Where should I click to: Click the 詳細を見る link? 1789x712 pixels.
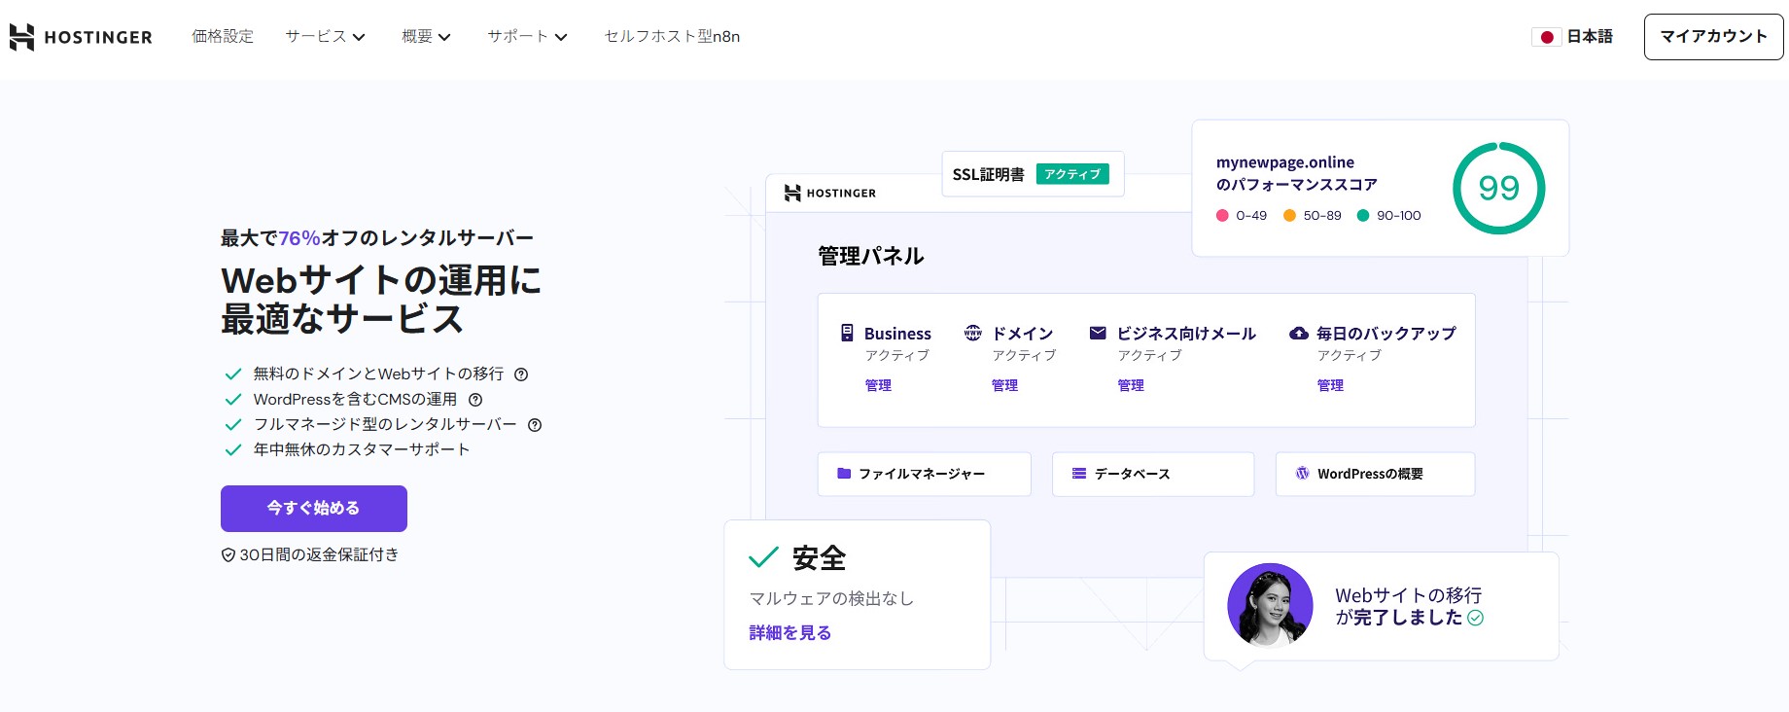[789, 633]
